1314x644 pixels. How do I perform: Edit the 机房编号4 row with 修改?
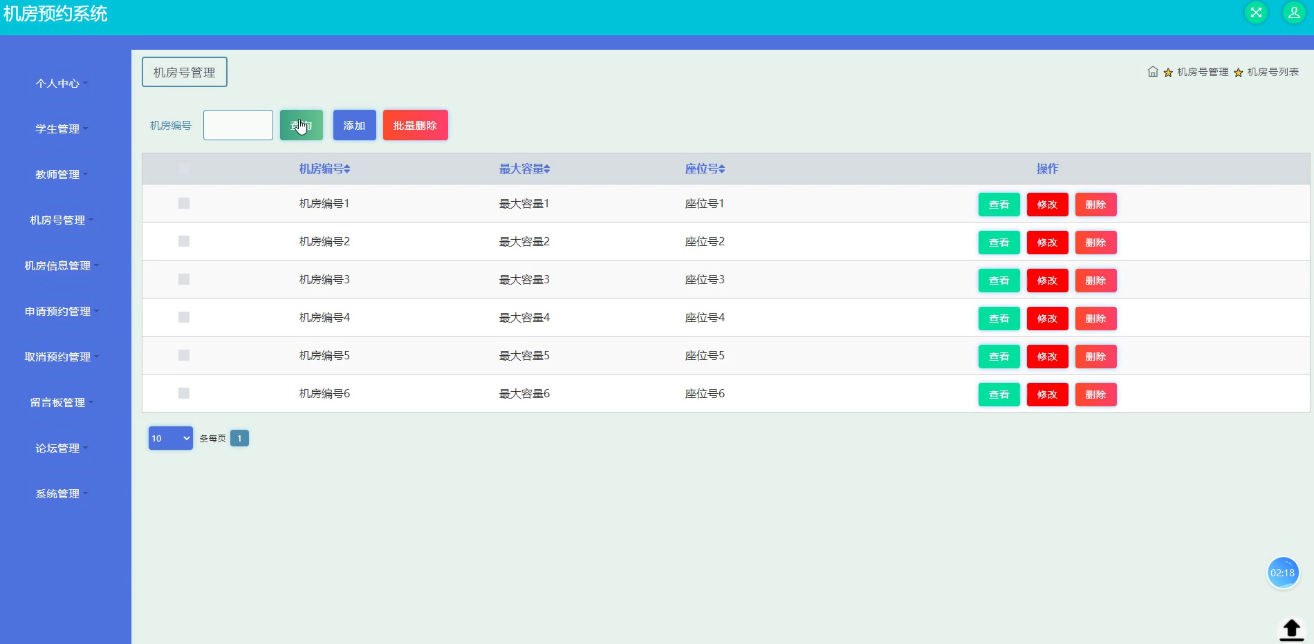1048,319
